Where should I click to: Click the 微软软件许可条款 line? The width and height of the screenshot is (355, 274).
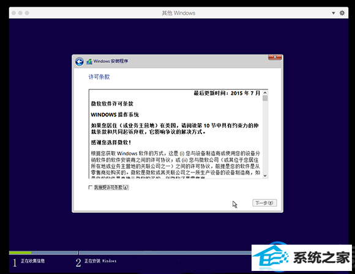112,104
